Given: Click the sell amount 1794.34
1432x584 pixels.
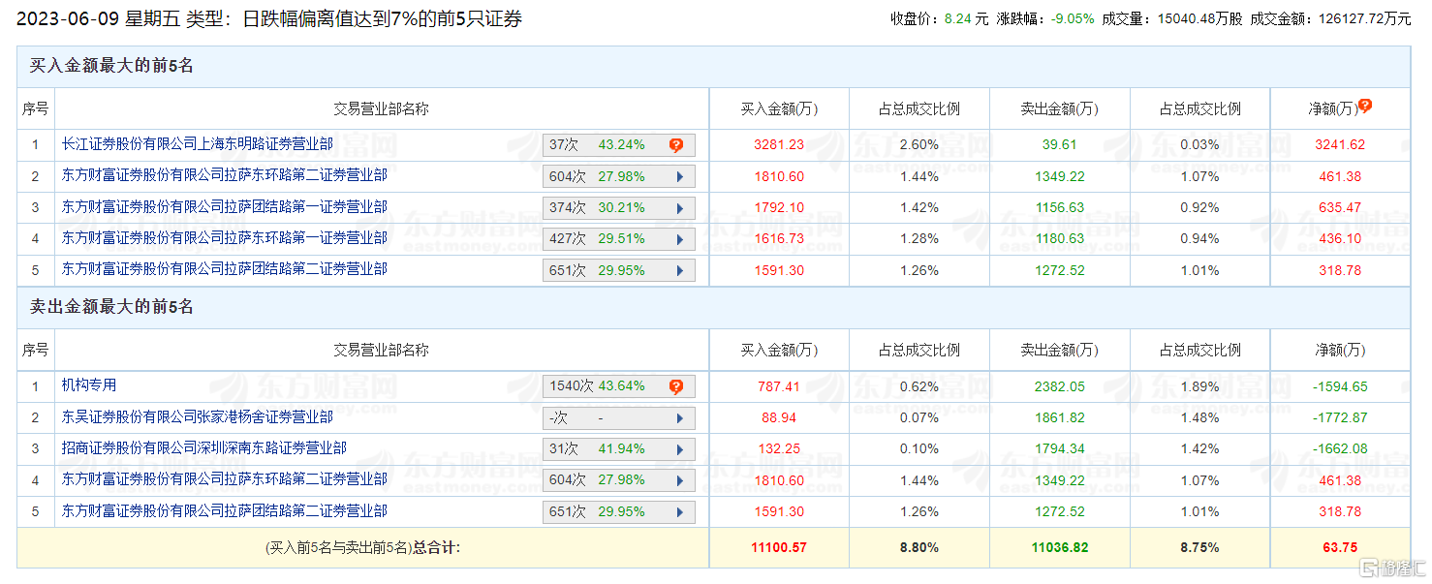Looking at the screenshot, I should click(x=1060, y=449).
